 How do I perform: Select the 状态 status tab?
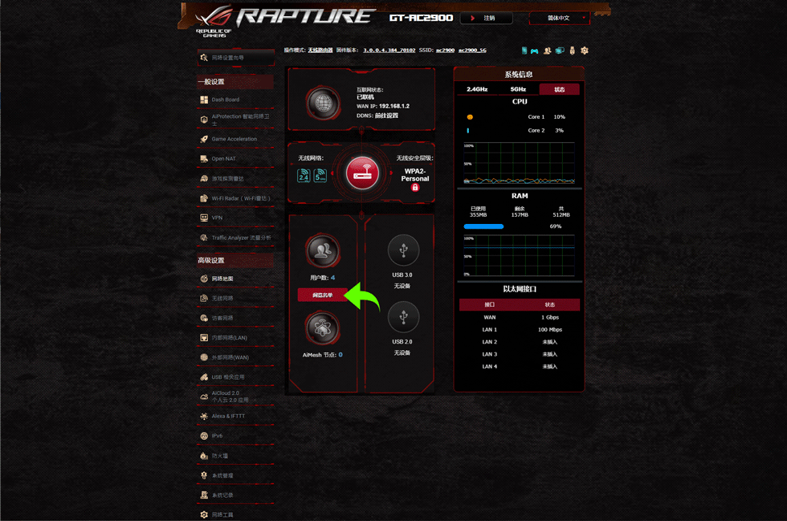560,89
